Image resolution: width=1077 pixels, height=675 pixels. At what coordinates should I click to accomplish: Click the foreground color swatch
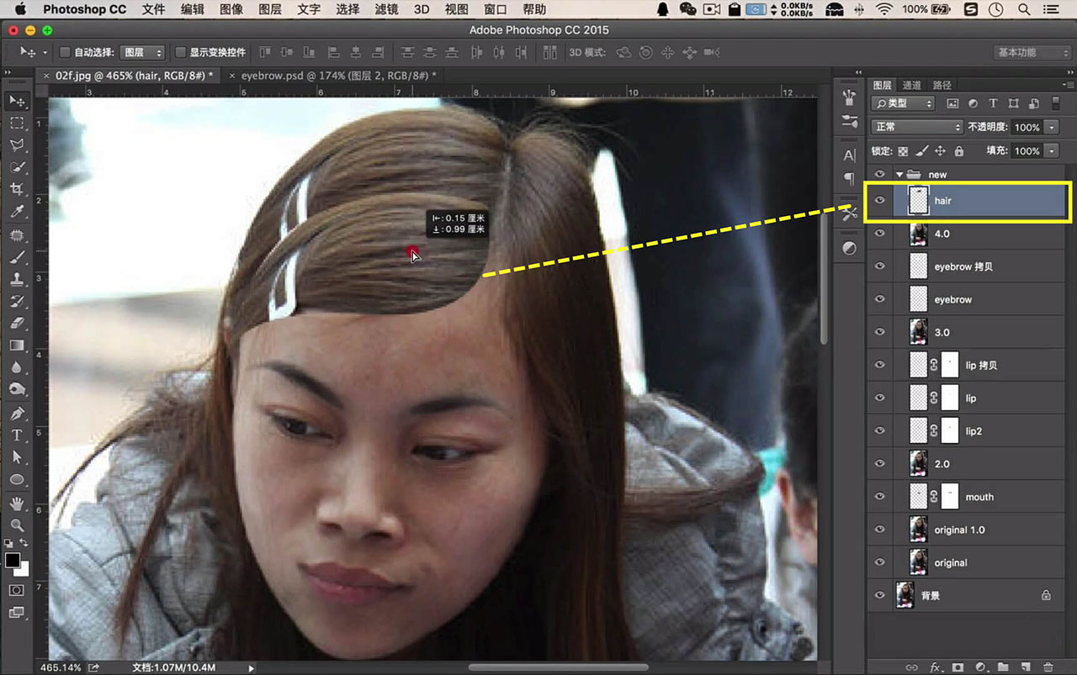point(13,561)
